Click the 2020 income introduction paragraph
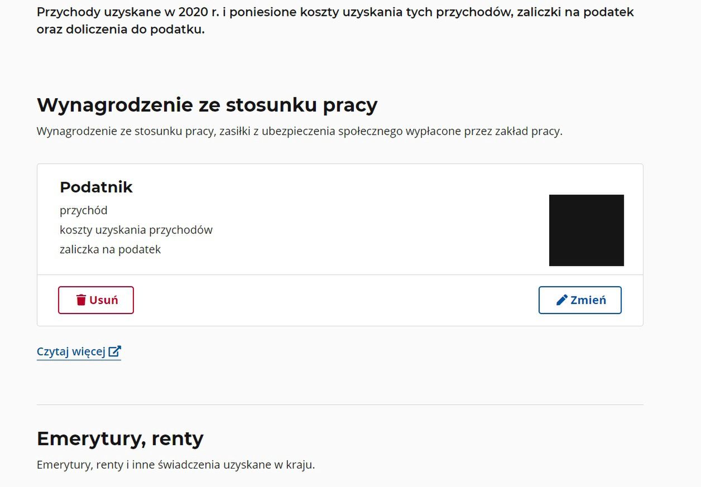Screen dimensions: 701x487 [x=334, y=20]
